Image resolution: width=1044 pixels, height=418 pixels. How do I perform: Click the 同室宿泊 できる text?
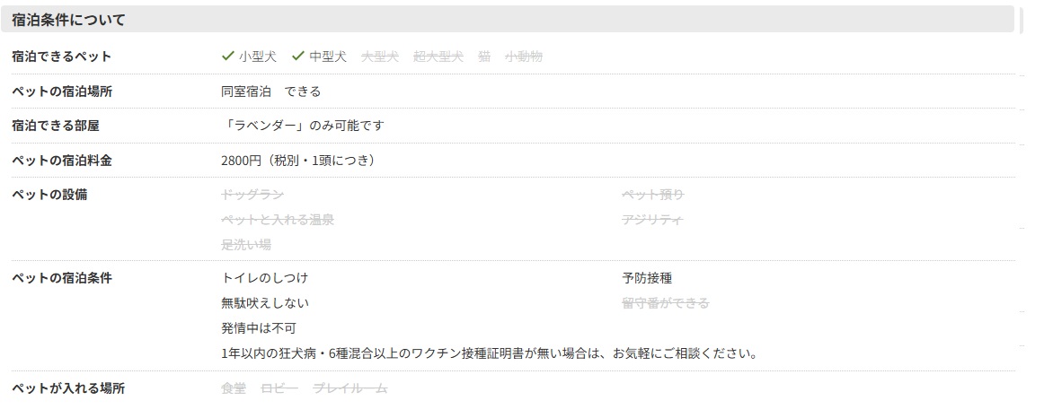270,91
